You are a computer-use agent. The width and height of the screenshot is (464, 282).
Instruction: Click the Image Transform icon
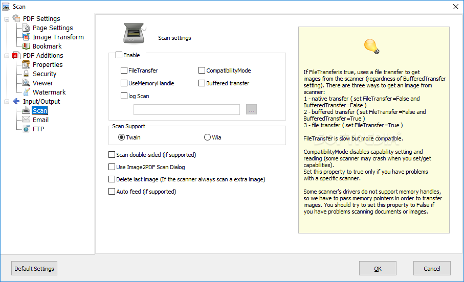tap(26, 37)
